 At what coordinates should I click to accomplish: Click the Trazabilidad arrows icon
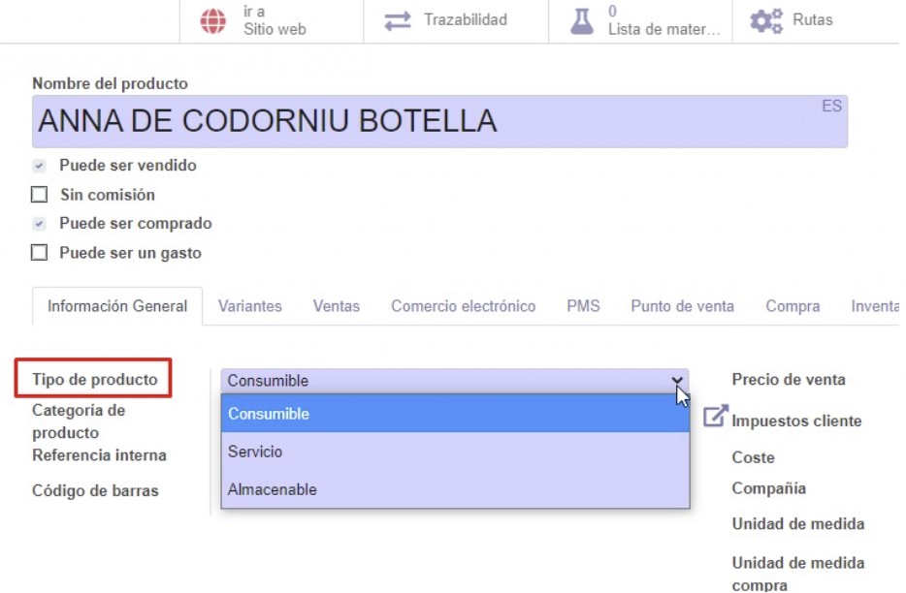click(x=398, y=20)
